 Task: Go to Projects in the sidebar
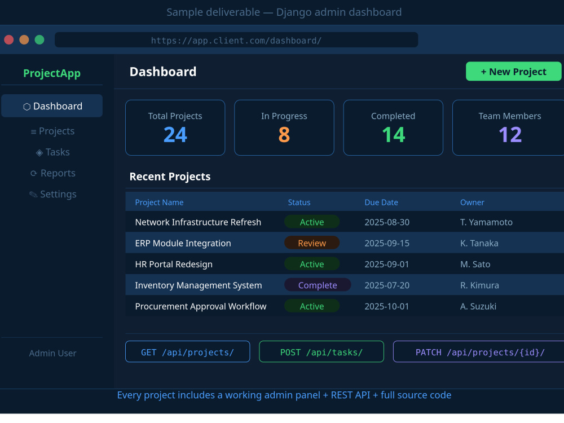coord(52,131)
